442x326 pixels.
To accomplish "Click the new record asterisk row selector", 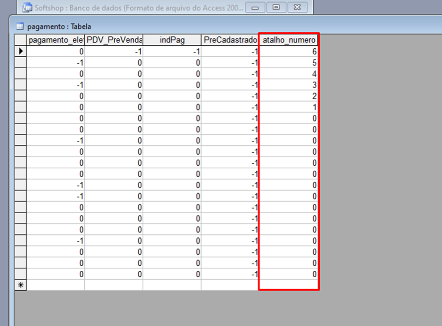I will 20,285.
